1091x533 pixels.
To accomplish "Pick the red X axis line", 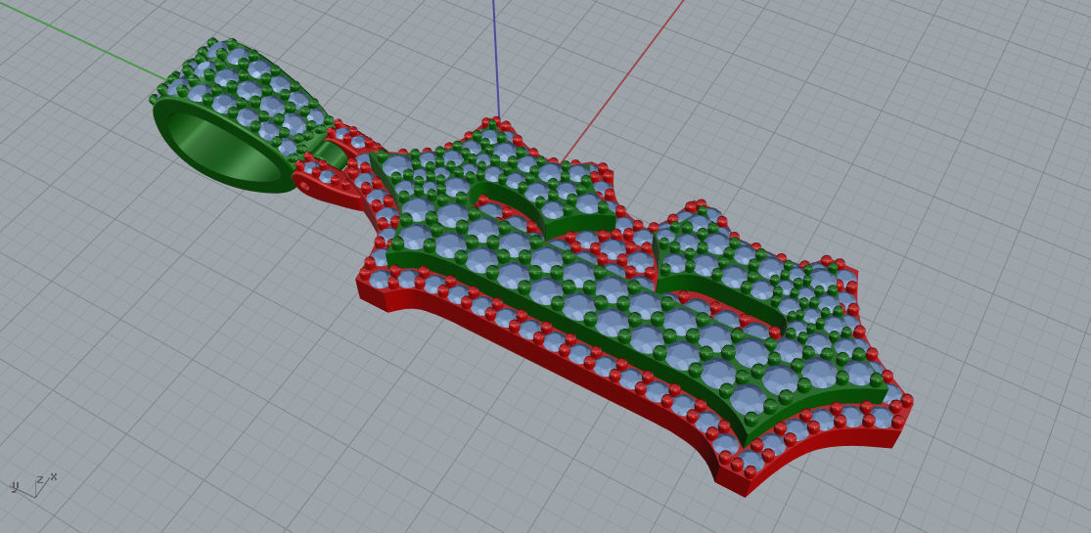I will click(622, 80).
